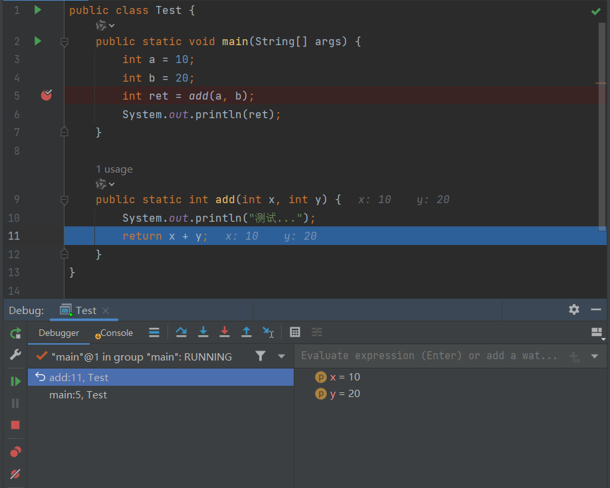Screen dimensions: 610x488
Task: Select stack frame add:11, Test
Action: (161, 377)
